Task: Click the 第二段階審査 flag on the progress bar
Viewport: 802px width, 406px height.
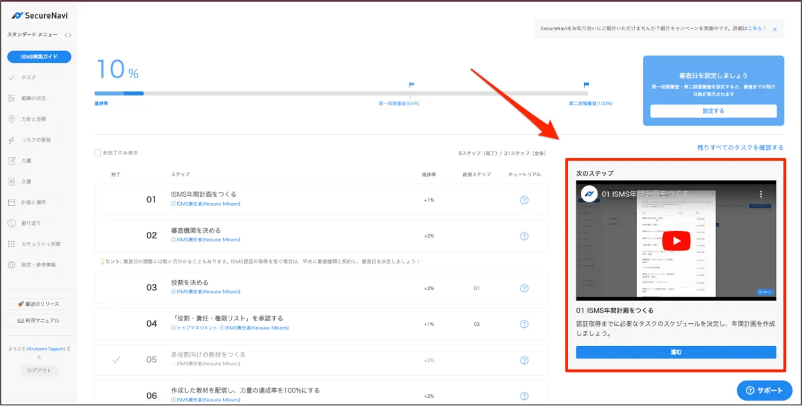Action: click(586, 85)
